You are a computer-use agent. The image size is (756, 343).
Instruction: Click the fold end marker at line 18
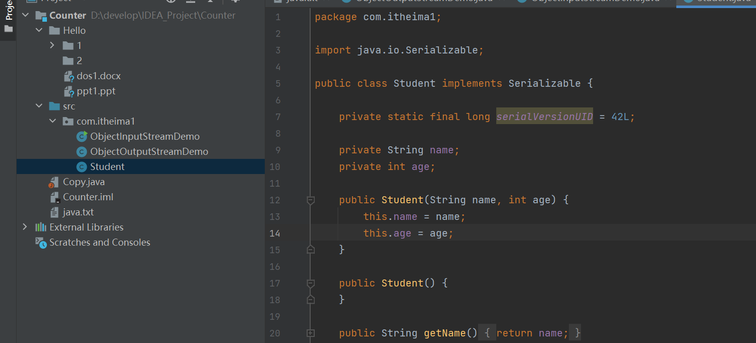tap(311, 299)
